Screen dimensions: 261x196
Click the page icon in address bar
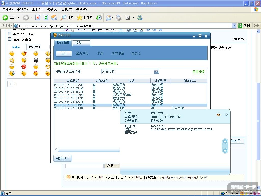[x=16, y=26]
